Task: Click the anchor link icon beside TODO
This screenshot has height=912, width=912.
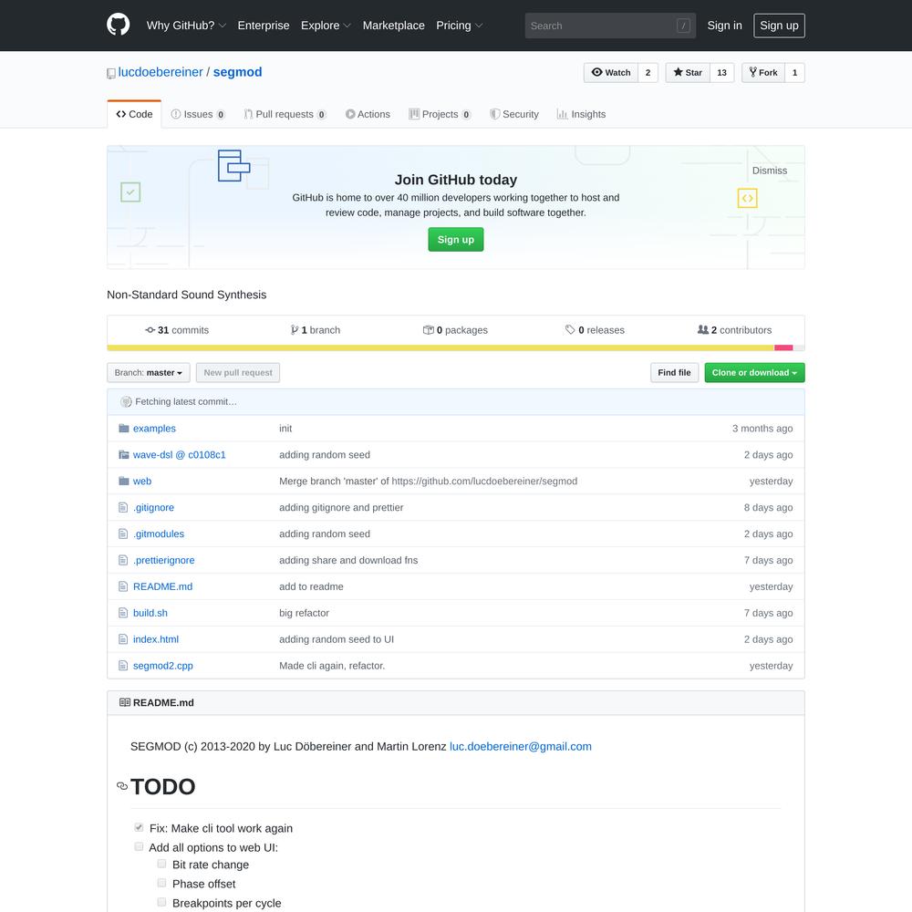Action: pyautogui.click(x=122, y=786)
